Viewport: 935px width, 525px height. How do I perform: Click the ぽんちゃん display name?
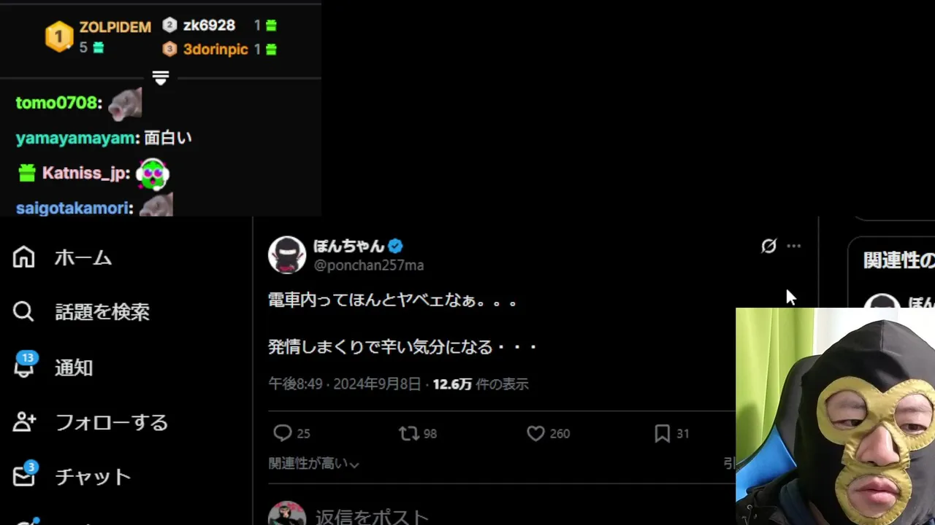348,246
